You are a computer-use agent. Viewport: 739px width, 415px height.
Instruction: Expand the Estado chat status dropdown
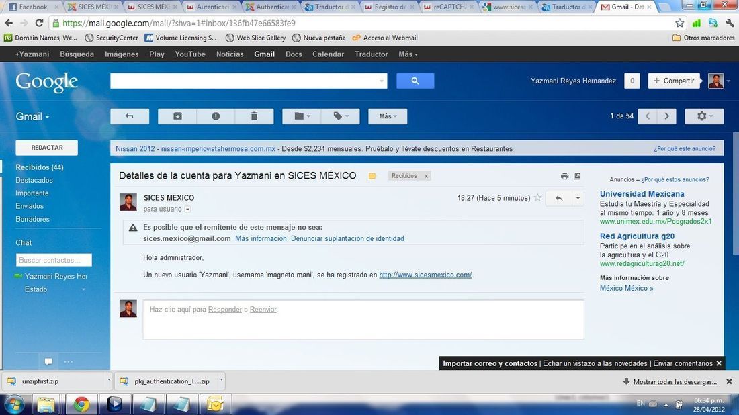click(83, 289)
